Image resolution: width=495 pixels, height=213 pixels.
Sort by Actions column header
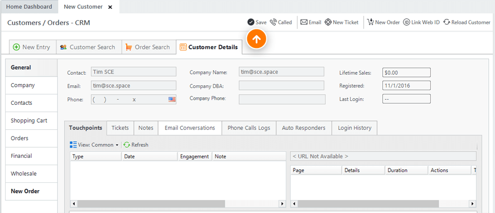point(449,170)
